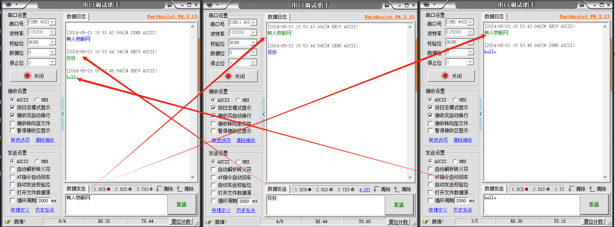Click the right 清除 up-arrow icon in COM11 window
Viewport: 615px width, 227px height.
396,189
